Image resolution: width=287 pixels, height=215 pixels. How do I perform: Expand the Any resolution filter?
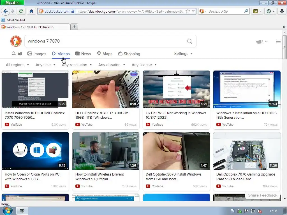click(77, 65)
